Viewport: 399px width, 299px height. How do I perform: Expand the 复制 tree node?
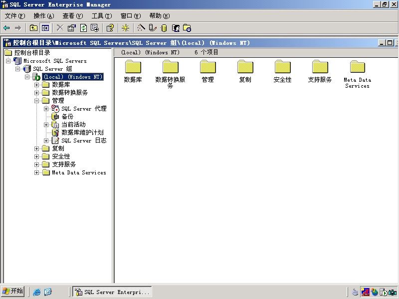pyautogui.click(x=36, y=149)
